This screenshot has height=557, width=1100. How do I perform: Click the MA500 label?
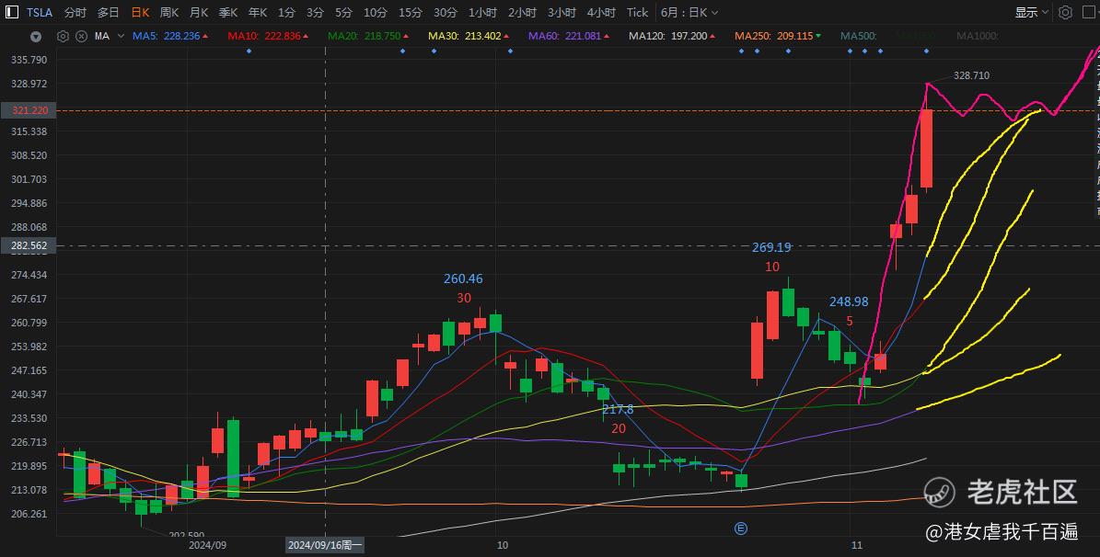[859, 36]
